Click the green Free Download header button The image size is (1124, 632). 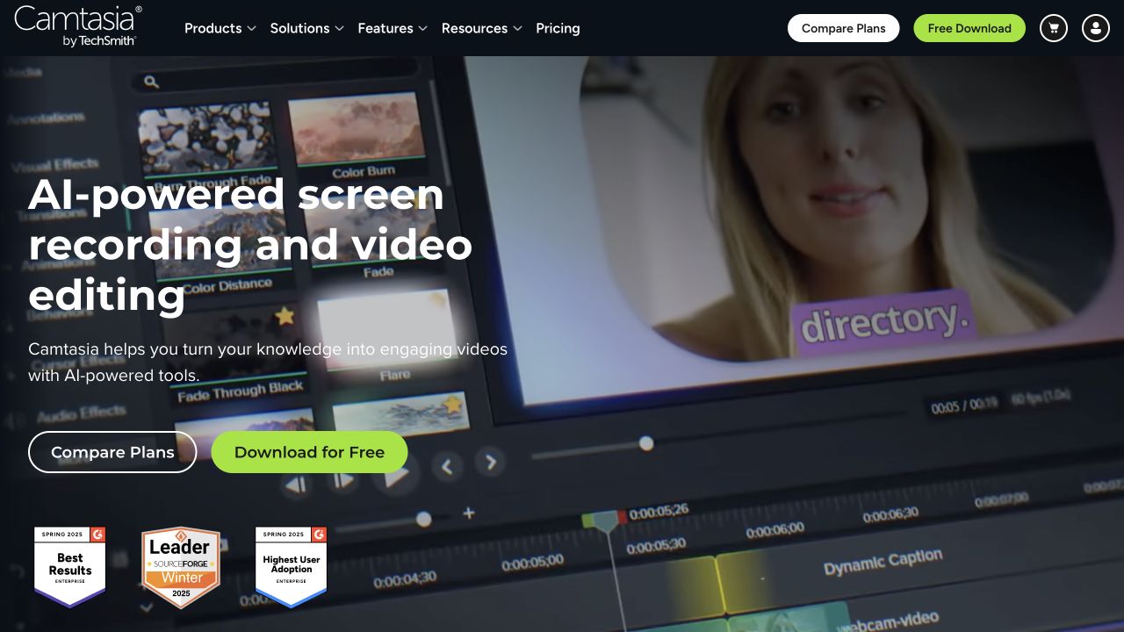click(x=969, y=28)
